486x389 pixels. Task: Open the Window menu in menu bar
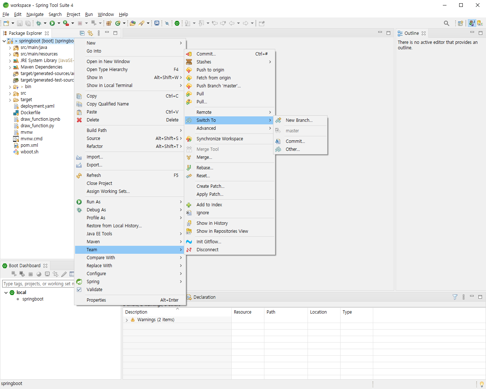coord(106,15)
